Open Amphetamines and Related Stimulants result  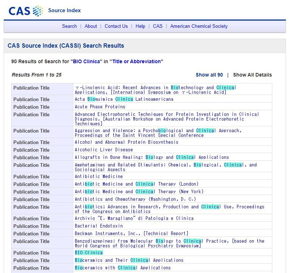click(166, 167)
